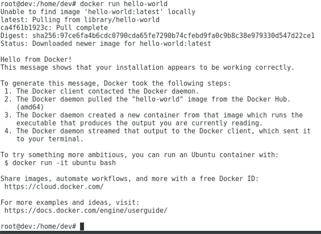Click the 'Unable to find image' message
The image size is (321, 234).
click(98, 12)
